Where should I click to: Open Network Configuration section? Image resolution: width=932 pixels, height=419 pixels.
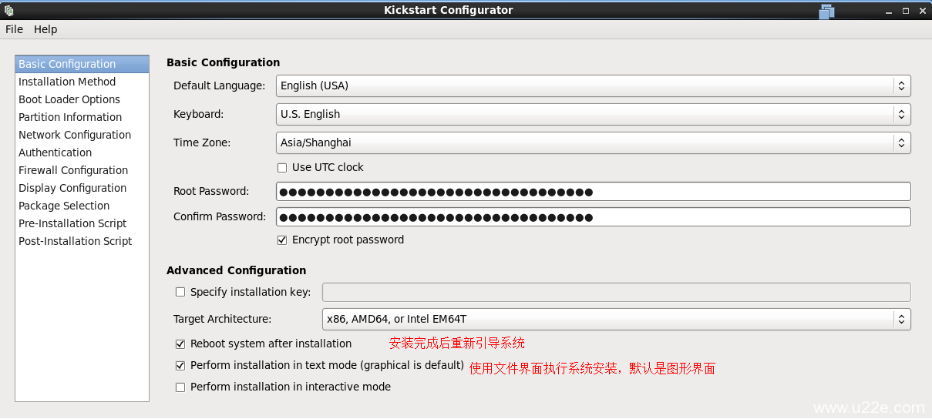(x=82, y=135)
